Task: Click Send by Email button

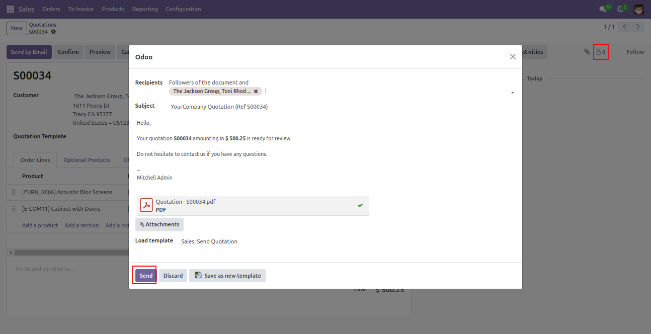Action: click(29, 52)
